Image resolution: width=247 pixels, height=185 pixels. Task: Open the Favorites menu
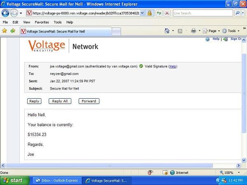tap(42, 22)
